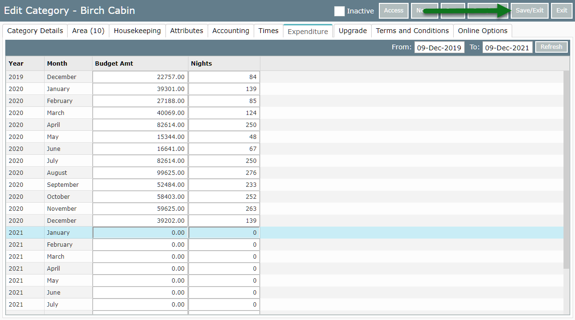Select the 2021 January row month cell
Viewport: 575px width, 320px height.
pyautogui.click(x=68, y=233)
